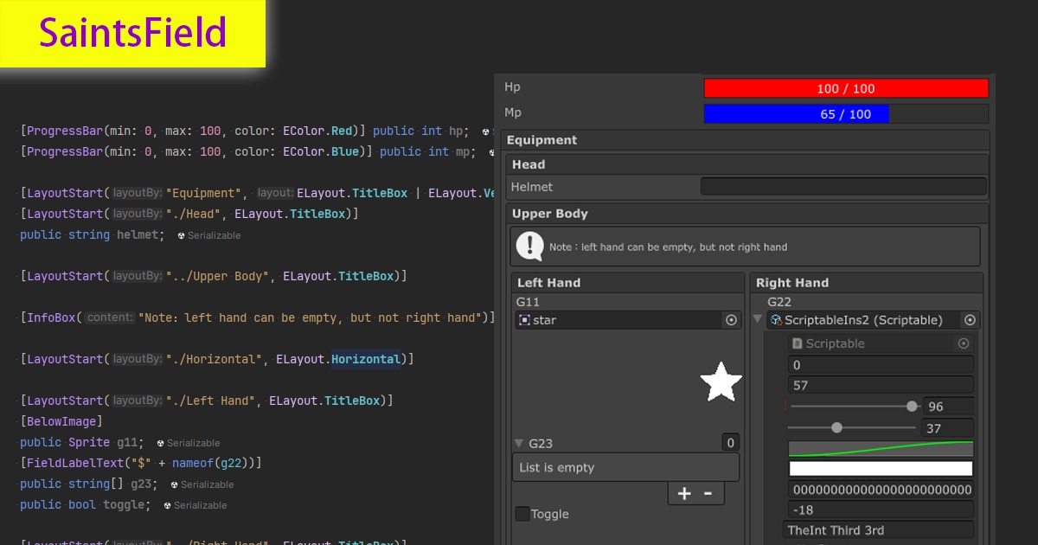Screen dimensions: 1038x545
Task: Click the FieldLabelText code line
Action: click(141, 463)
